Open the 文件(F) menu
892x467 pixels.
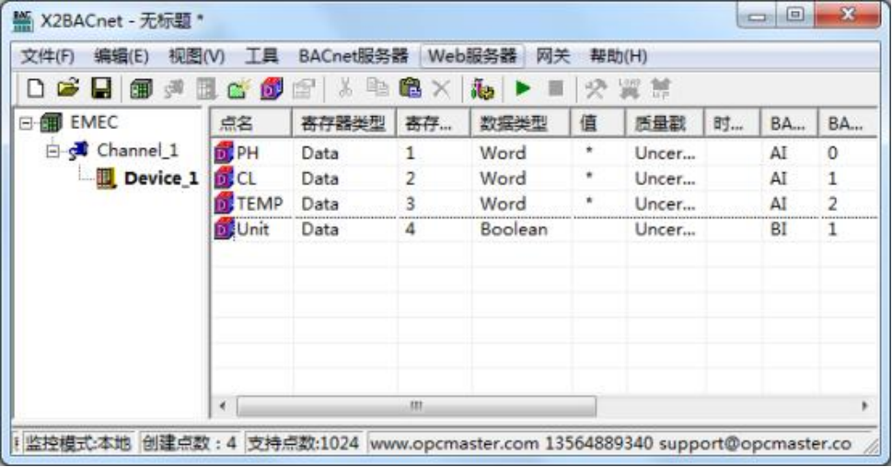[x=47, y=56]
